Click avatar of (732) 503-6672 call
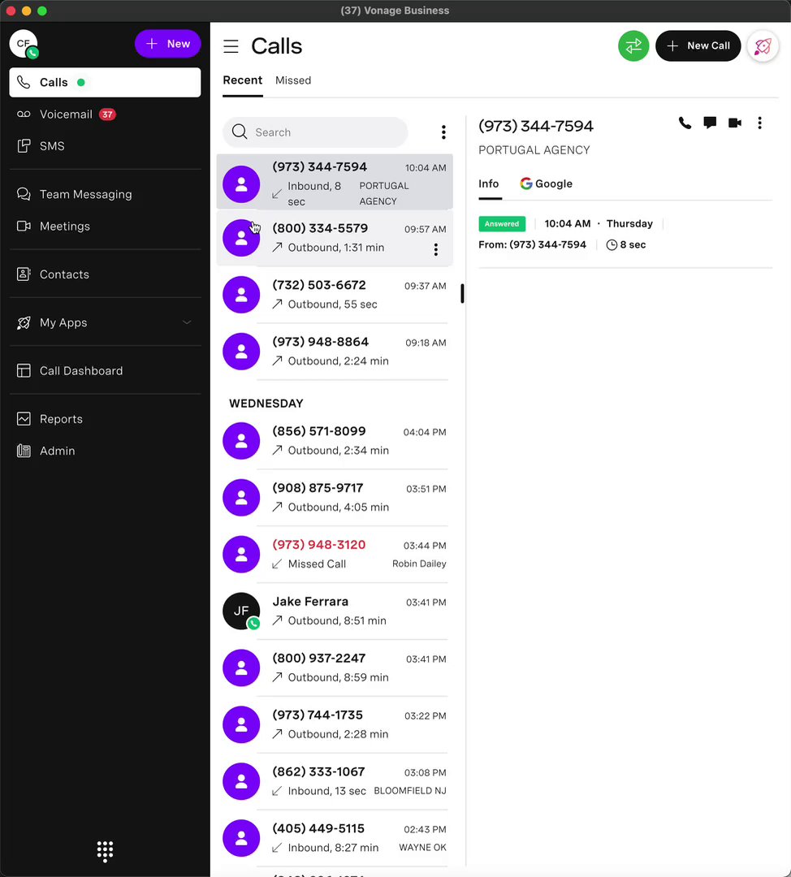Screen dimensions: 791x877 [x=241, y=295]
